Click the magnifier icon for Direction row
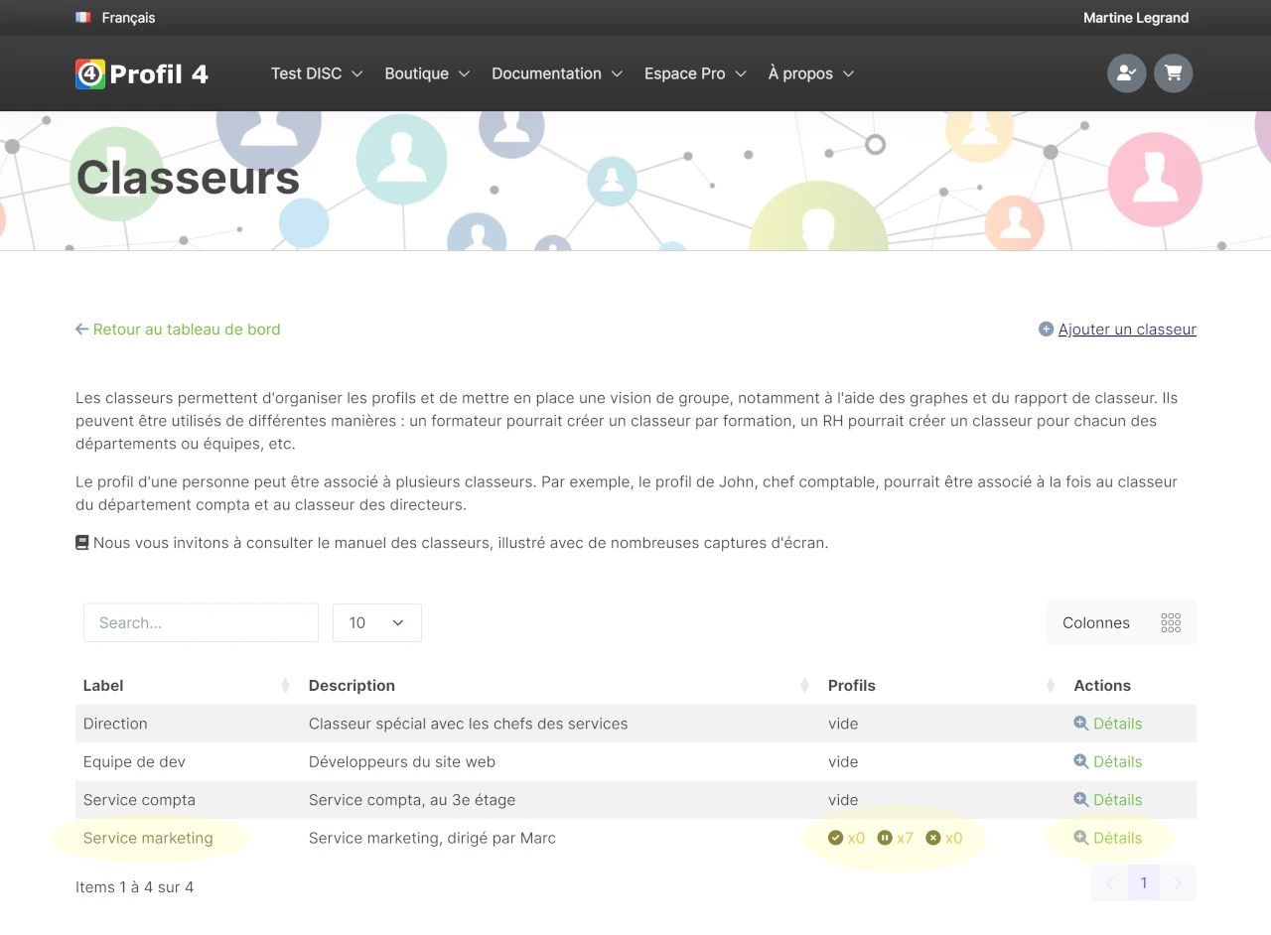Image resolution: width=1271 pixels, height=935 pixels. [1081, 723]
